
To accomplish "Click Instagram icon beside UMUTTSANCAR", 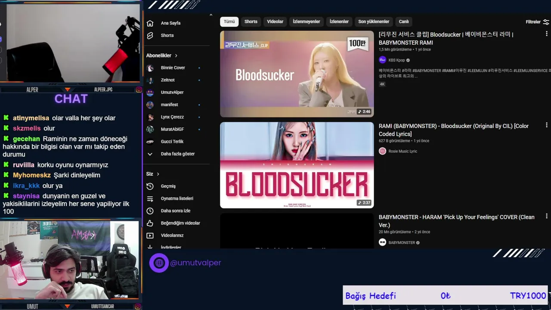I will [x=139, y=306].
